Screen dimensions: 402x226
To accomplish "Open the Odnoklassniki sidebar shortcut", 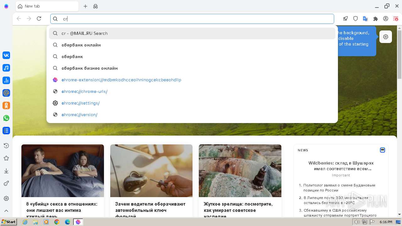I will (x=6, y=105).
